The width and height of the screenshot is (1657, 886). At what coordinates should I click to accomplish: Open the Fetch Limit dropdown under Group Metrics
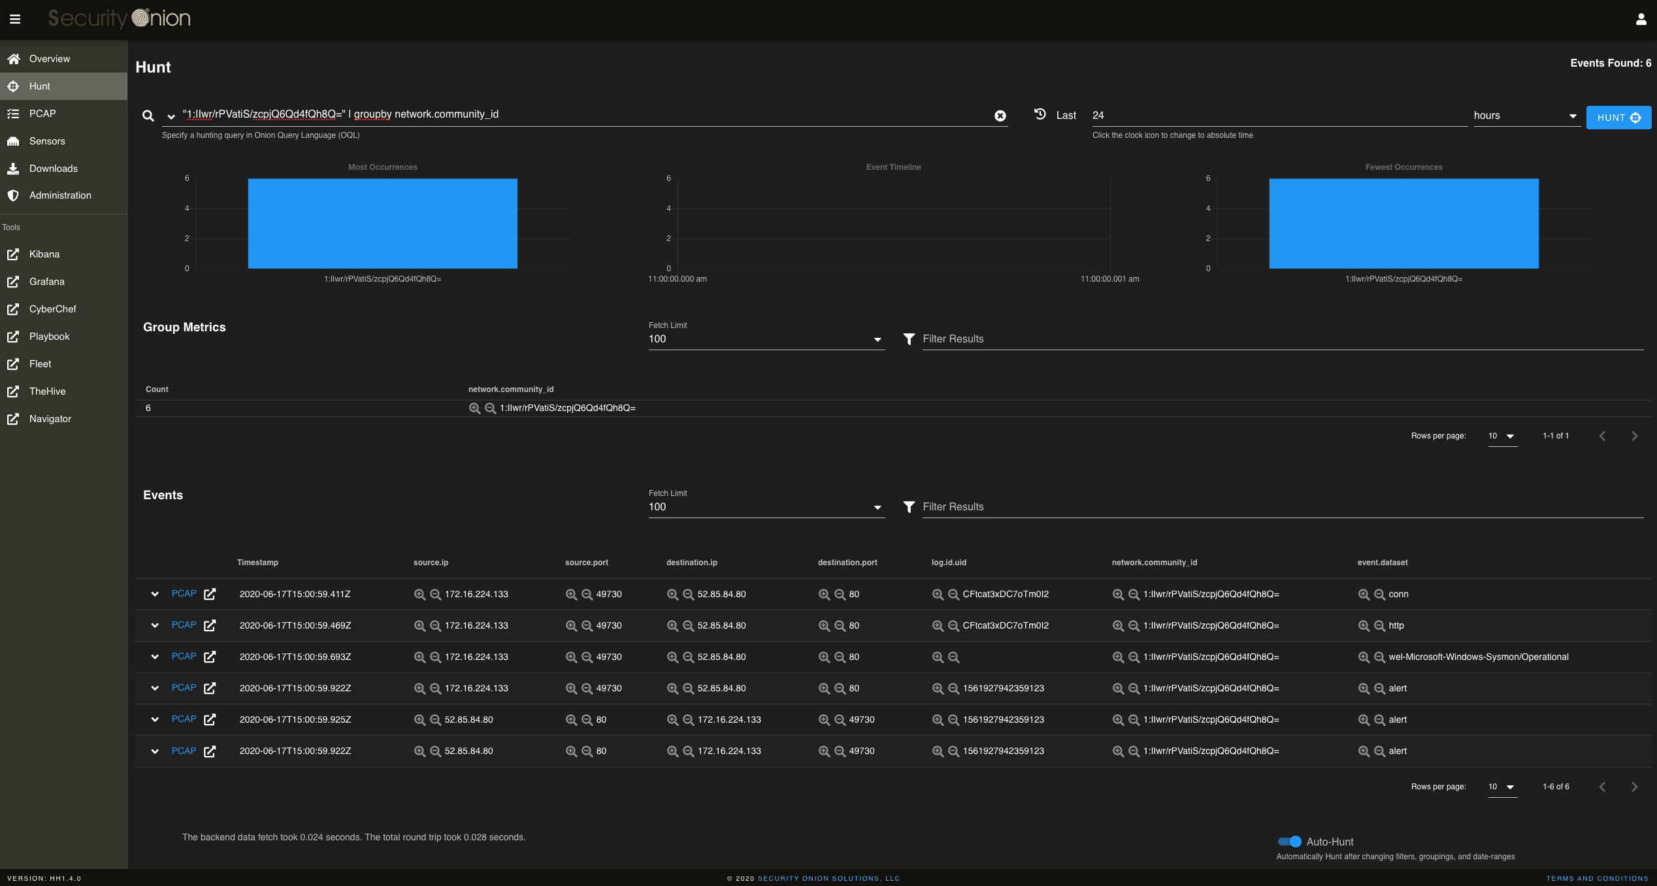878,339
